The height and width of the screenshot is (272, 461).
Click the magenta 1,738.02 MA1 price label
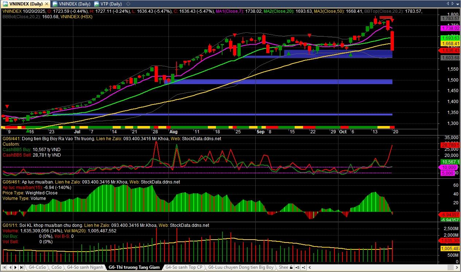450,28
